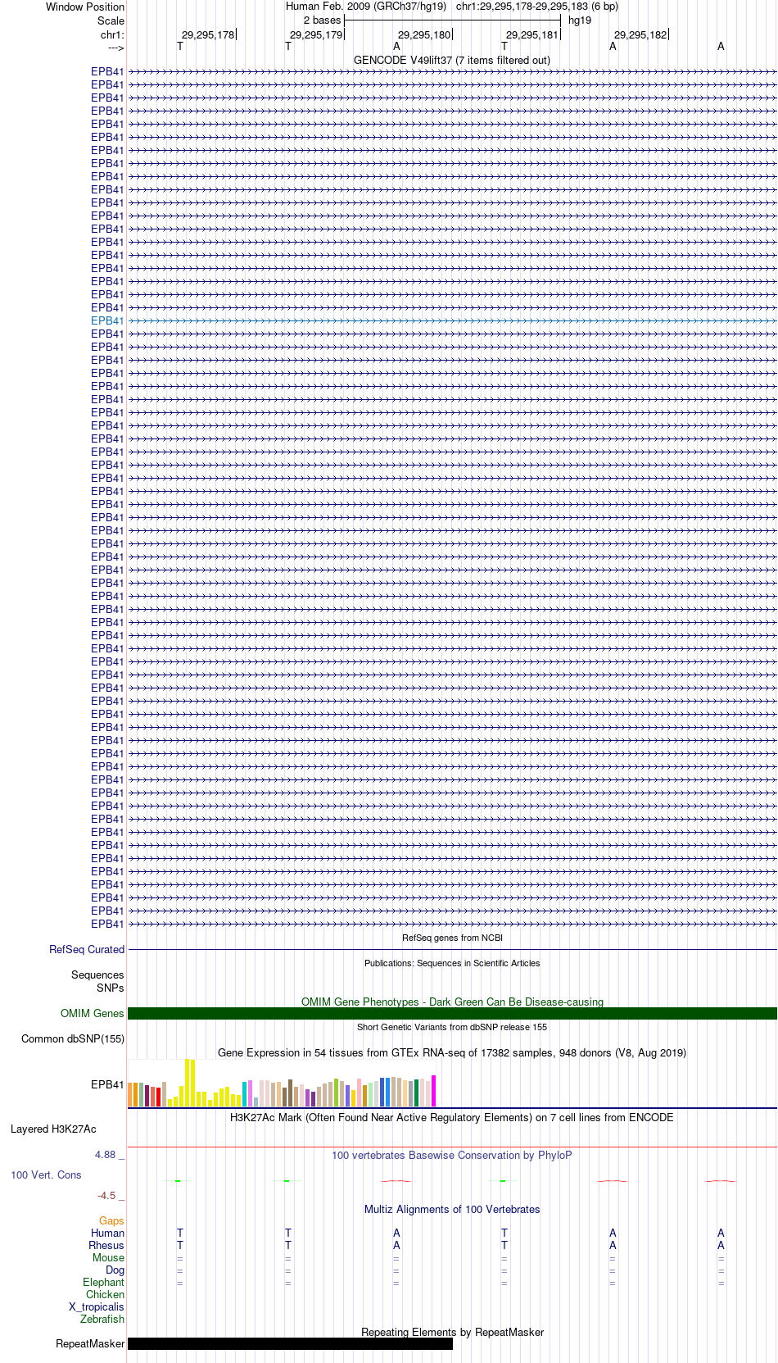Image resolution: width=778 pixels, height=1363 pixels.
Task: Open the H3K27Ac Mark ENCODE track title
Action: 452,1118
